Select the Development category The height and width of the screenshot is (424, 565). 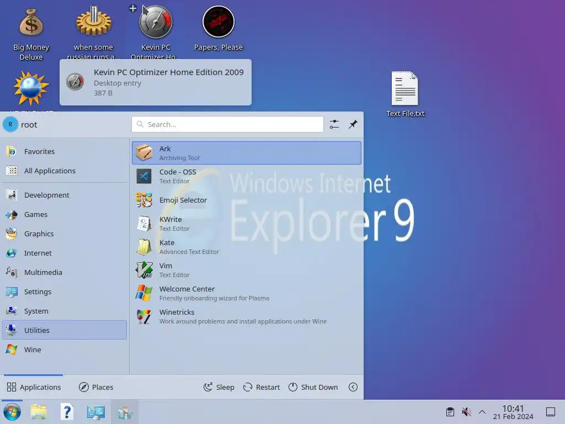tap(65, 195)
